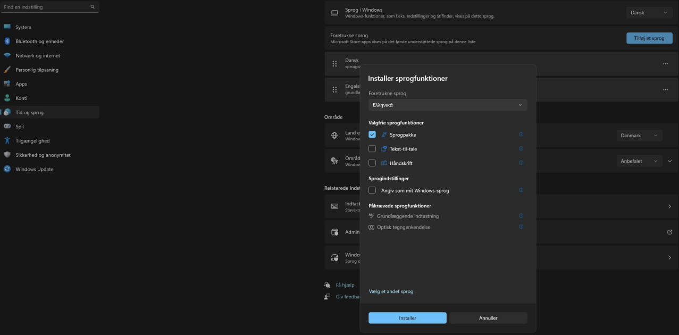Click the Optisk tegngenkendelse label
The width and height of the screenshot is (679, 335).
[x=404, y=227]
